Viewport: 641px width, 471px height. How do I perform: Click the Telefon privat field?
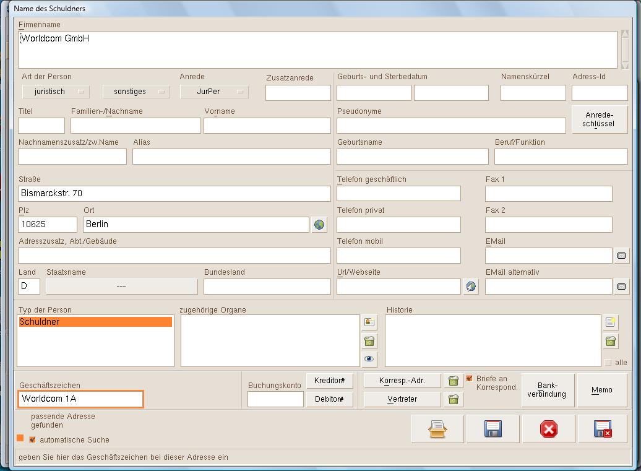(x=398, y=225)
